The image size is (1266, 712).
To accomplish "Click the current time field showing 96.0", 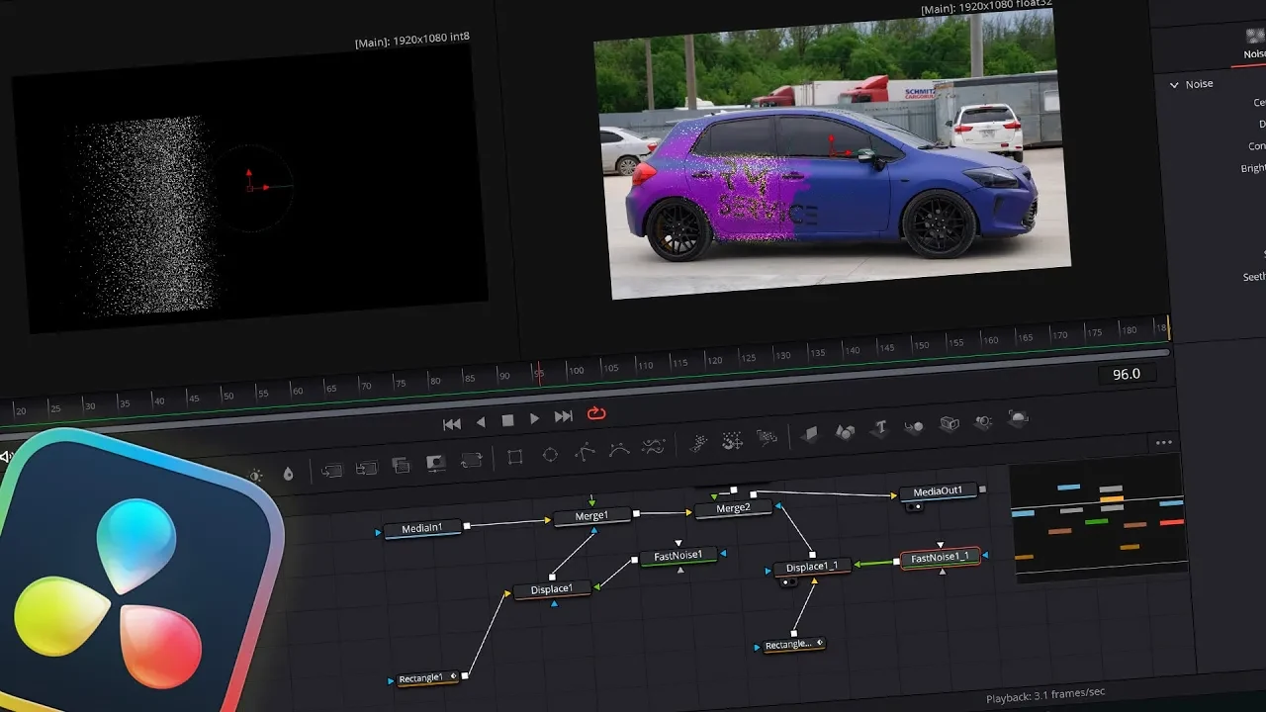I will pos(1128,374).
